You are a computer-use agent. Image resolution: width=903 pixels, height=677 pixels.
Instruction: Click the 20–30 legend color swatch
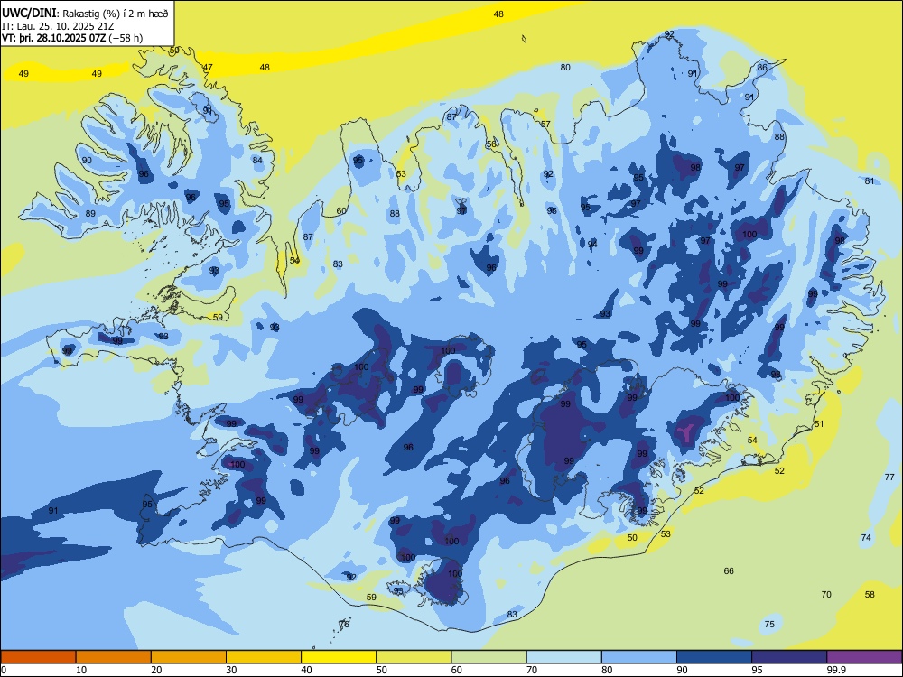189,657
